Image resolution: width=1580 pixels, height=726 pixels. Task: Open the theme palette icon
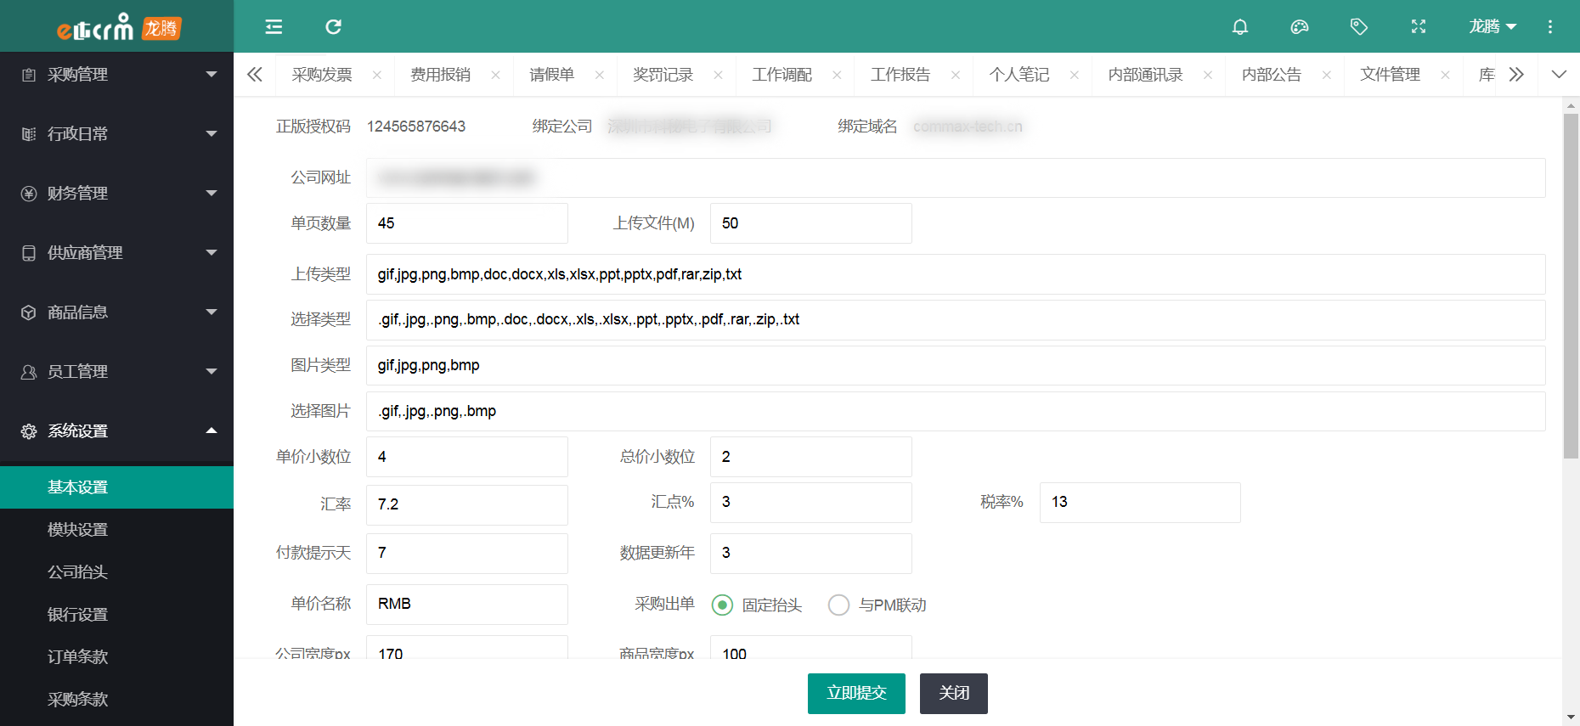tap(1299, 27)
